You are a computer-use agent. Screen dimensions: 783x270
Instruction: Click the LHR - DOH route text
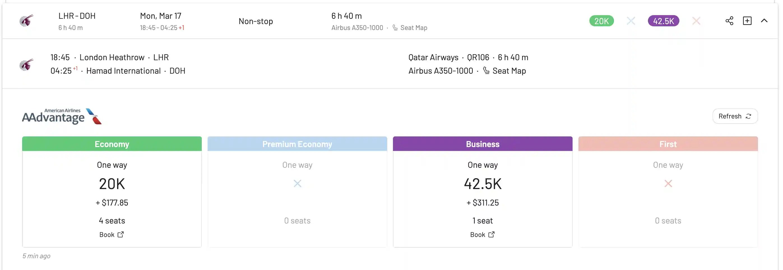pos(77,16)
